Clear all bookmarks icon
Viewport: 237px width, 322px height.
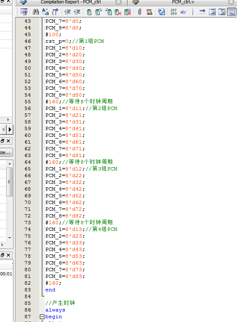tap(127, 12)
